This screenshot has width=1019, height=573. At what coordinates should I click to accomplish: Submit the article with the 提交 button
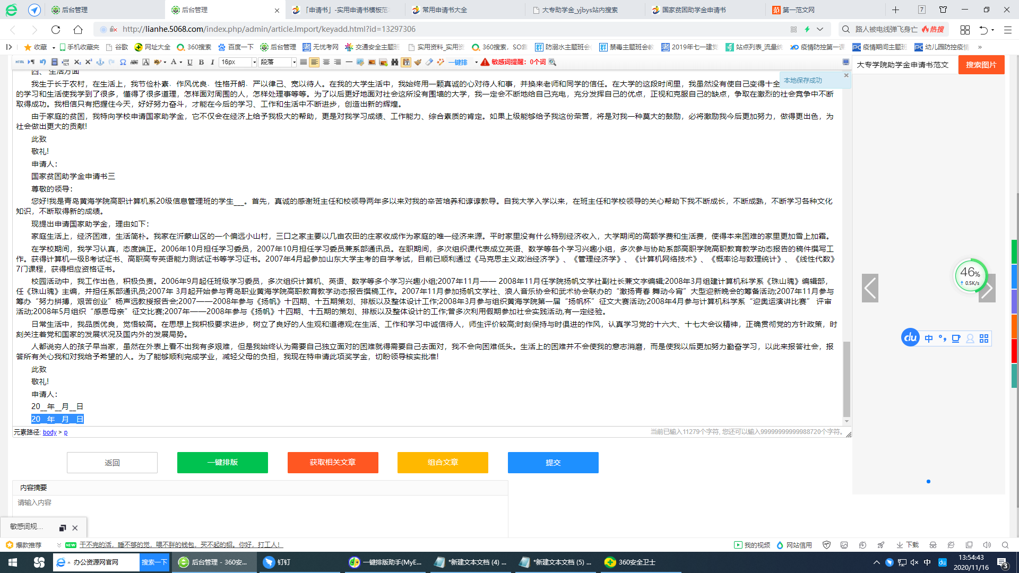coord(553,462)
